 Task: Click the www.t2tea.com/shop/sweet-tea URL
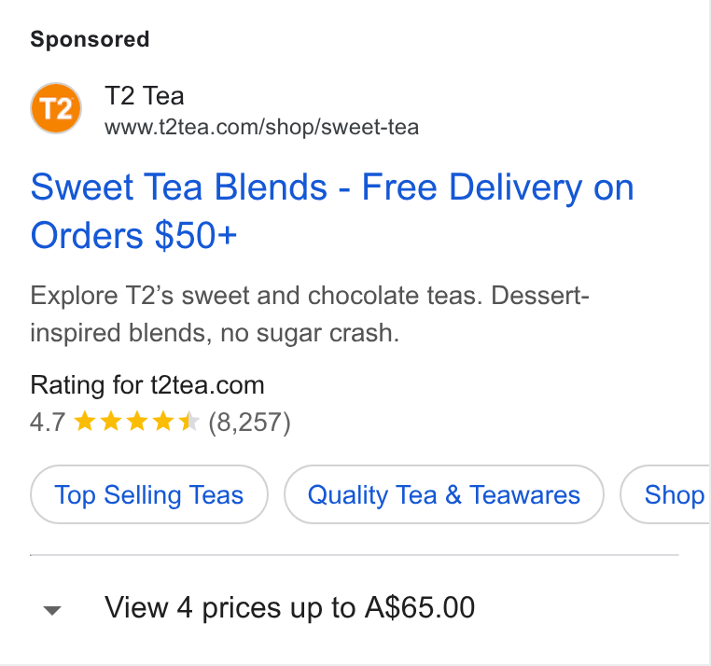[x=261, y=127]
